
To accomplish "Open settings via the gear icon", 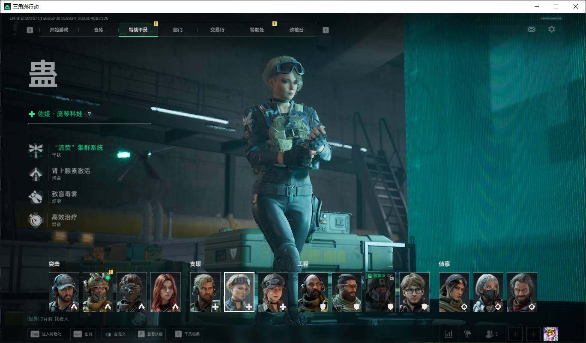I will [x=552, y=29].
